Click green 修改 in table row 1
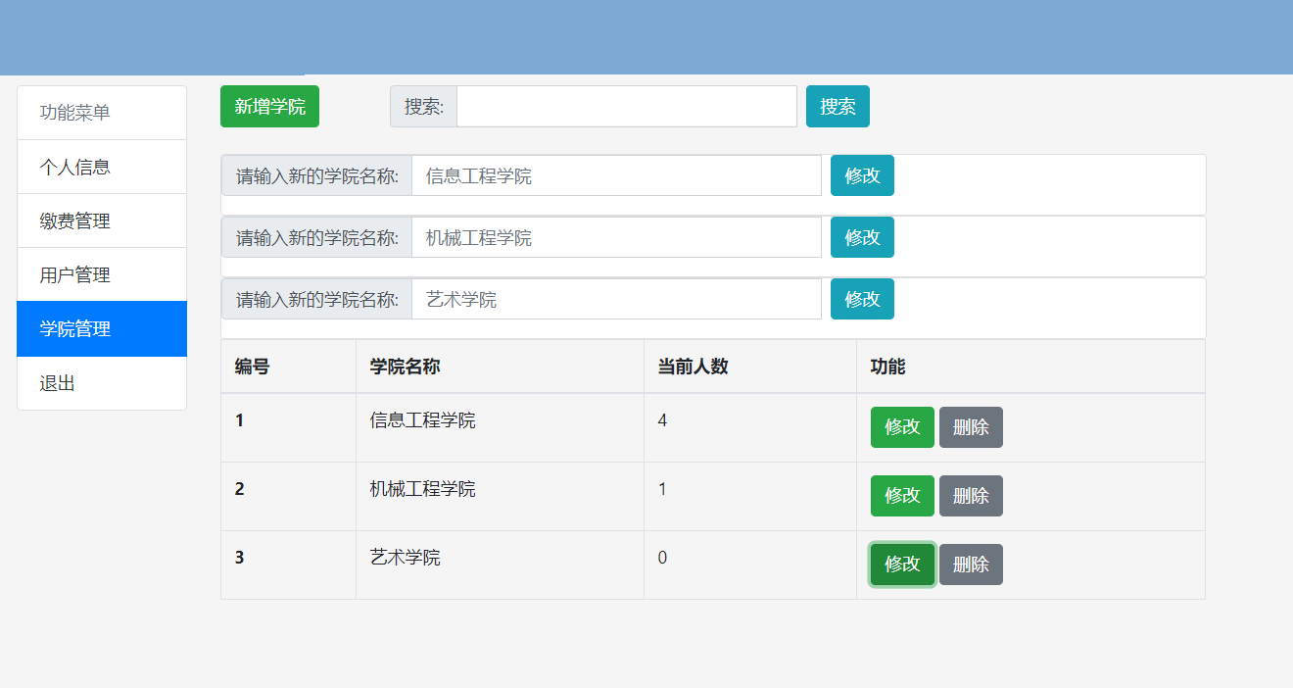 (x=902, y=427)
